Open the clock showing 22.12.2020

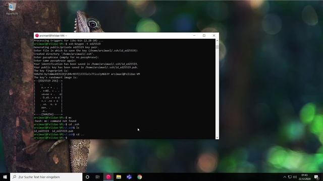pos(304,177)
